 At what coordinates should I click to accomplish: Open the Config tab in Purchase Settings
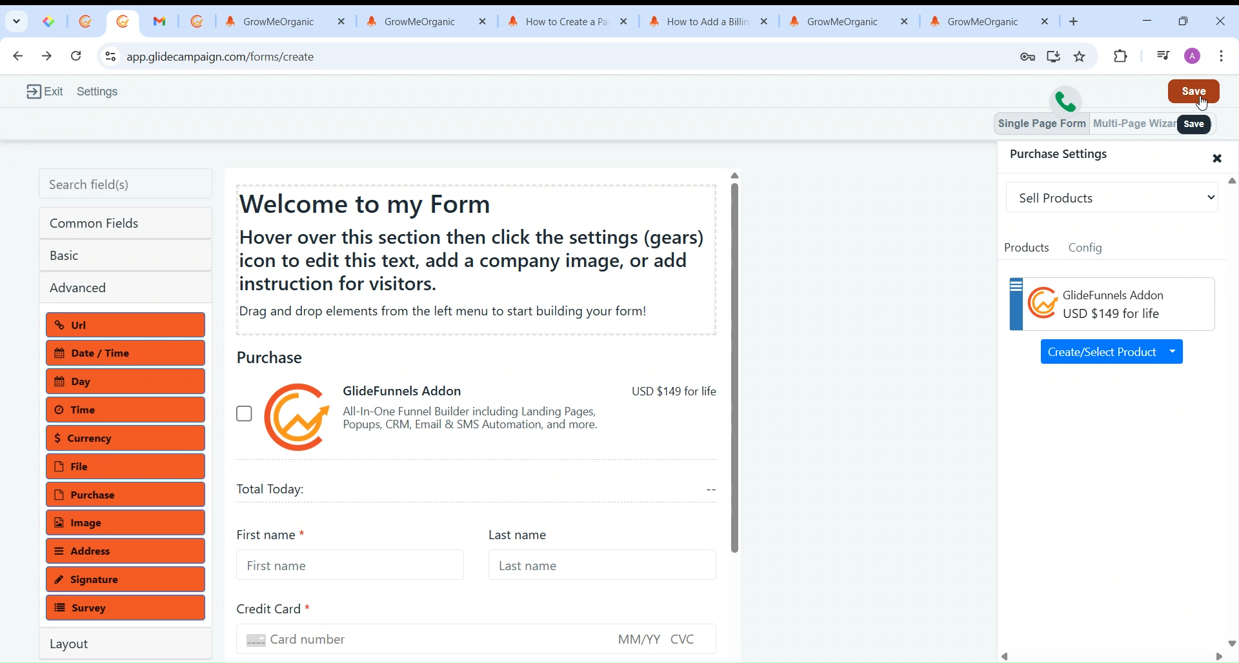[1085, 248]
